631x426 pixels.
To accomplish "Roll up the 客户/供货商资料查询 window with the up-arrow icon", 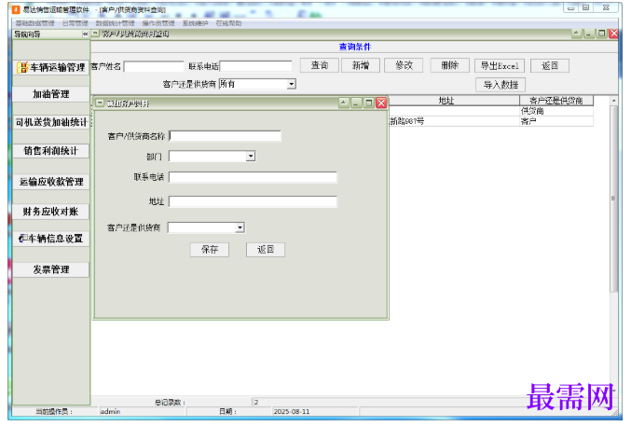I will pos(576,34).
